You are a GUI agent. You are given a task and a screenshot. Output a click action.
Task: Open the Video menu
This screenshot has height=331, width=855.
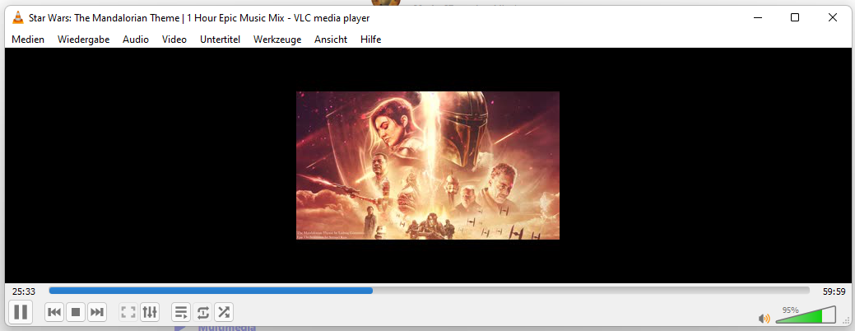(x=174, y=40)
